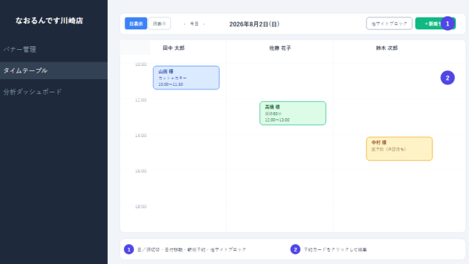Open the 山田 様 reservation card

[x=186, y=78]
